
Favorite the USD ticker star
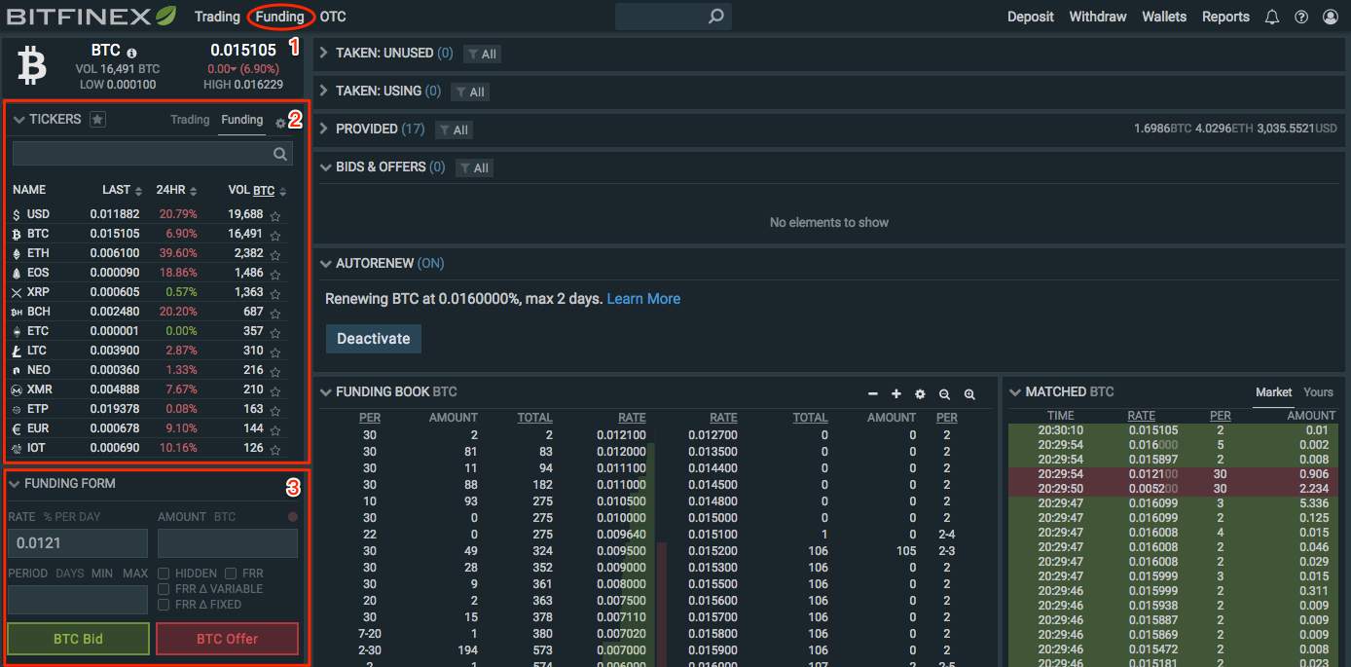pos(275,216)
